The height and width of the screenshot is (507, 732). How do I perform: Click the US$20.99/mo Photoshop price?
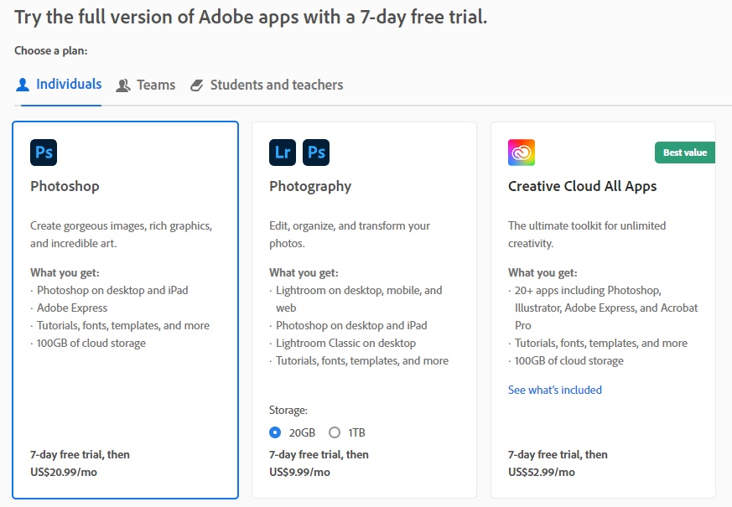click(x=64, y=472)
